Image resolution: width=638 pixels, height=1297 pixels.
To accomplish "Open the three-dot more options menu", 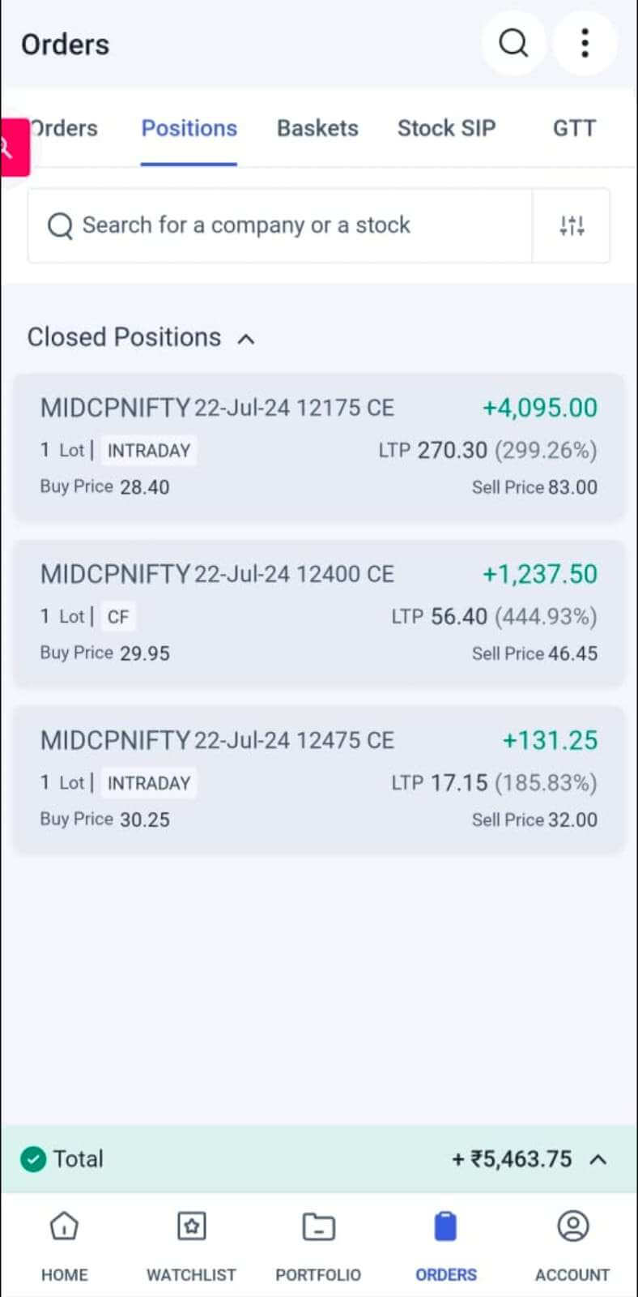I will 585,43.
